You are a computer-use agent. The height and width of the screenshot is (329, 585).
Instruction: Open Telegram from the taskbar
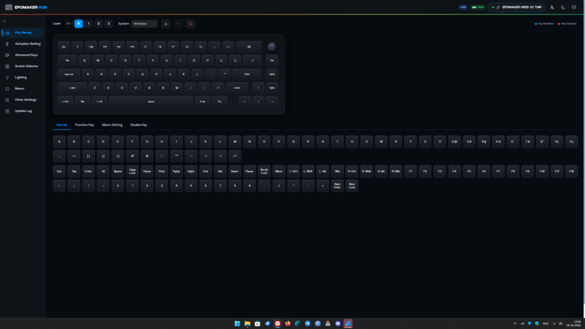point(308,323)
